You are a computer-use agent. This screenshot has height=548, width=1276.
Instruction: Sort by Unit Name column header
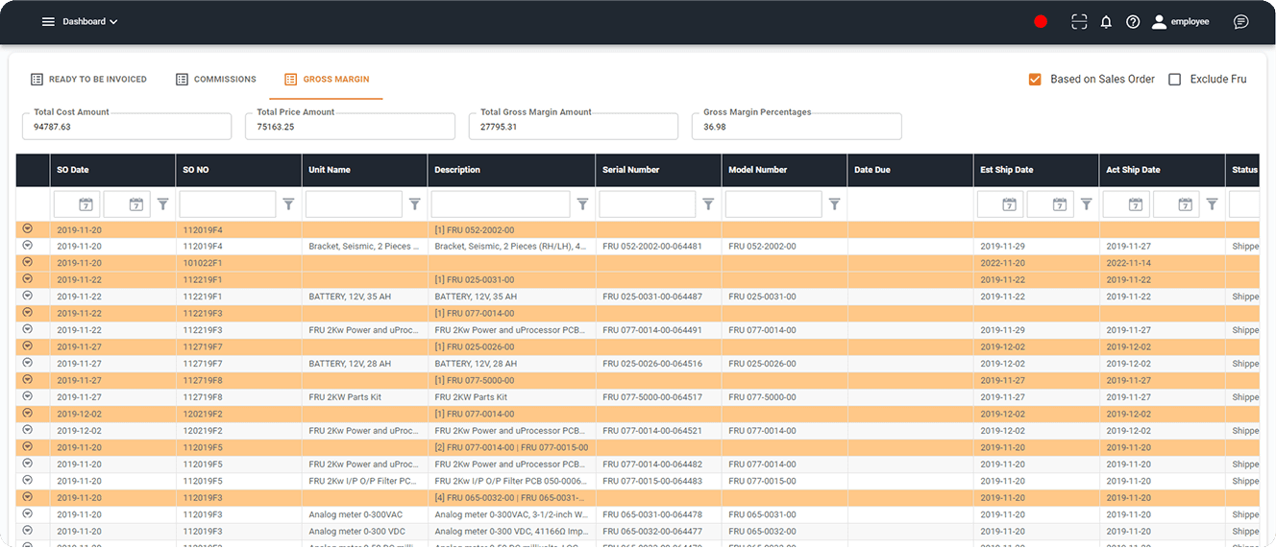(x=364, y=170)
